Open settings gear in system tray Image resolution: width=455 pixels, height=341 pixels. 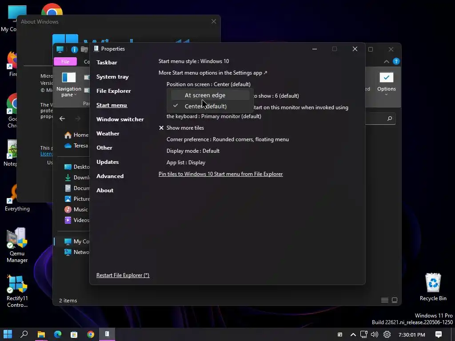click(x=387, y=335)
